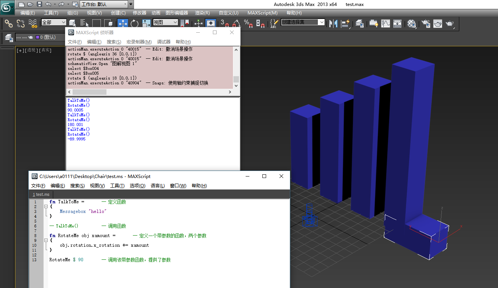Click the Redo arrow icon

point(61,4)
